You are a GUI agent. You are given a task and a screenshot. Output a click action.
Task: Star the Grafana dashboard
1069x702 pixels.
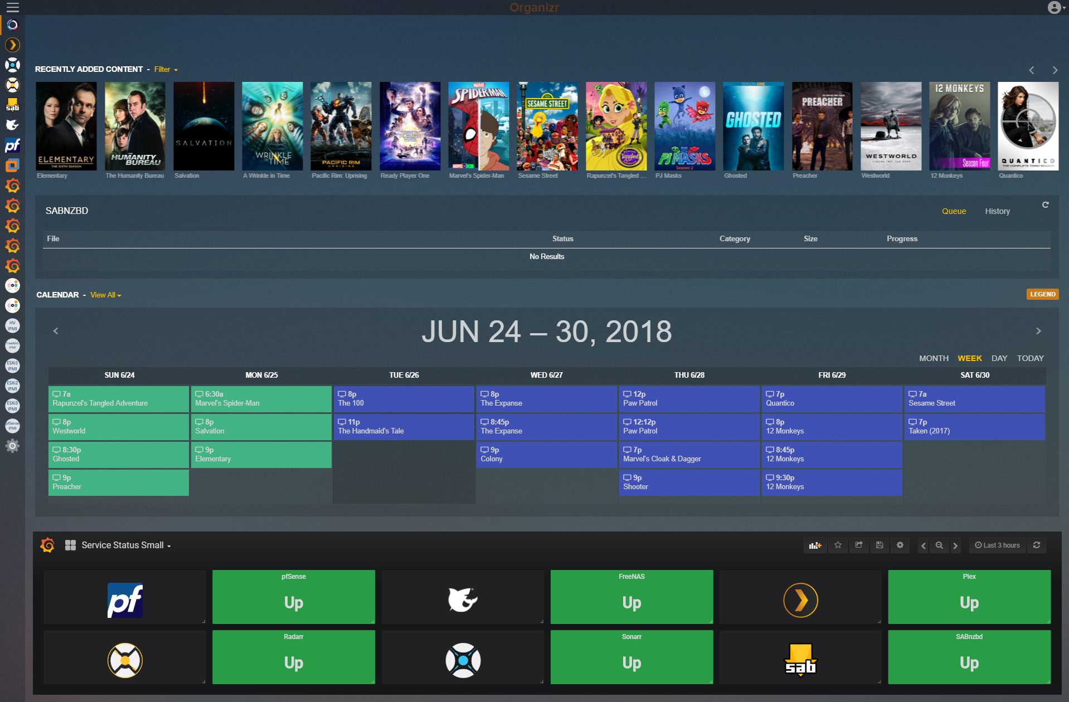838,545
